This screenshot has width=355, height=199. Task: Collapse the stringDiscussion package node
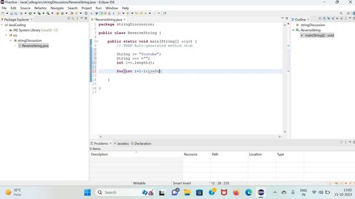pyautogui.click(x=11, y=40)
